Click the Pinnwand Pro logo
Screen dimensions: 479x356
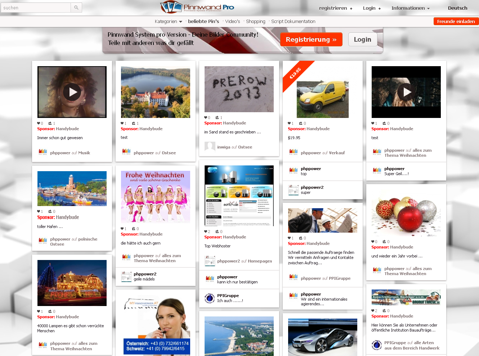click(197, 7)
